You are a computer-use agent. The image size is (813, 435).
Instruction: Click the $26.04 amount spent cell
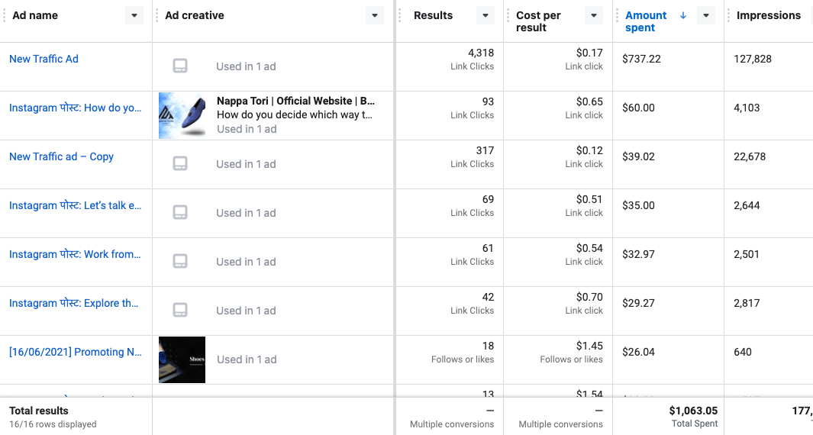click(638, 352)
